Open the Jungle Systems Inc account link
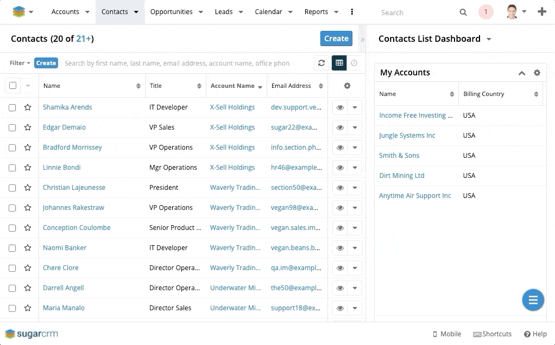The image size is (555, 345). [x=407, y=136]
